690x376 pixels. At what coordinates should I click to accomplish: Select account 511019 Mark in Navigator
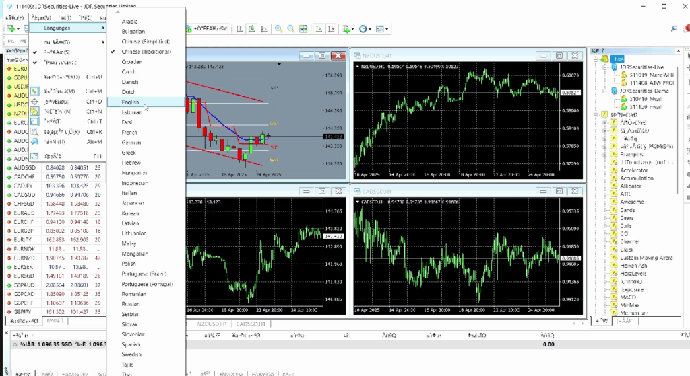652,75
